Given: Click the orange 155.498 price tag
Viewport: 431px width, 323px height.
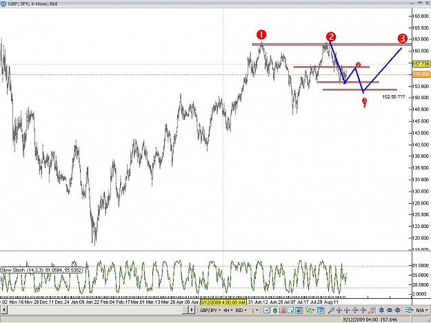Looking at the screenshot, I should pos(421,74).
